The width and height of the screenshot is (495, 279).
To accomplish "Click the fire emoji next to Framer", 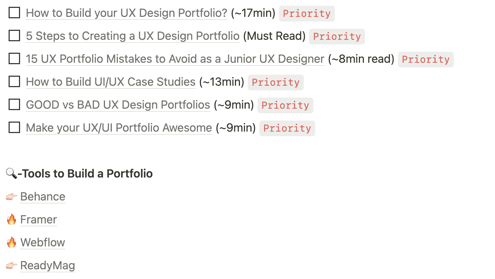I will point(12,219).
